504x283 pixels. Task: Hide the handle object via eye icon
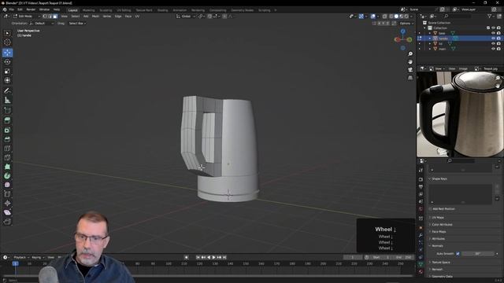point(493,39)
